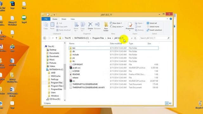
Task: Click History in the Open group
Action: tap(139, 30)
